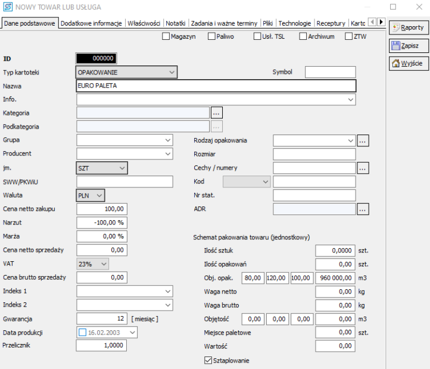
Task: Open the Technologie tab
Action: (x=294, y=23)
